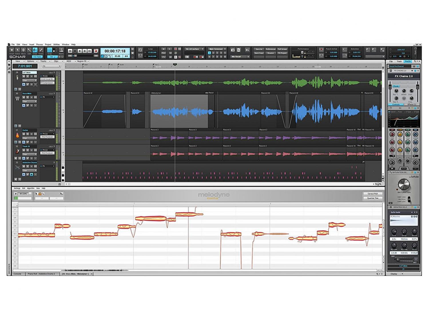
Task: Click the Guitar track's guitar icon
Action: click(17, 136)
